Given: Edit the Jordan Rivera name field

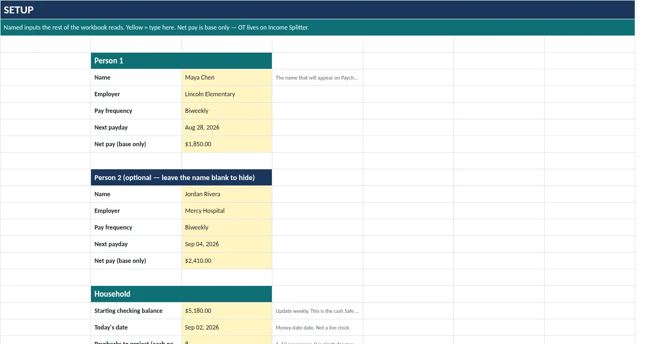Looking at the screenshot, I should tap(227, 194).
